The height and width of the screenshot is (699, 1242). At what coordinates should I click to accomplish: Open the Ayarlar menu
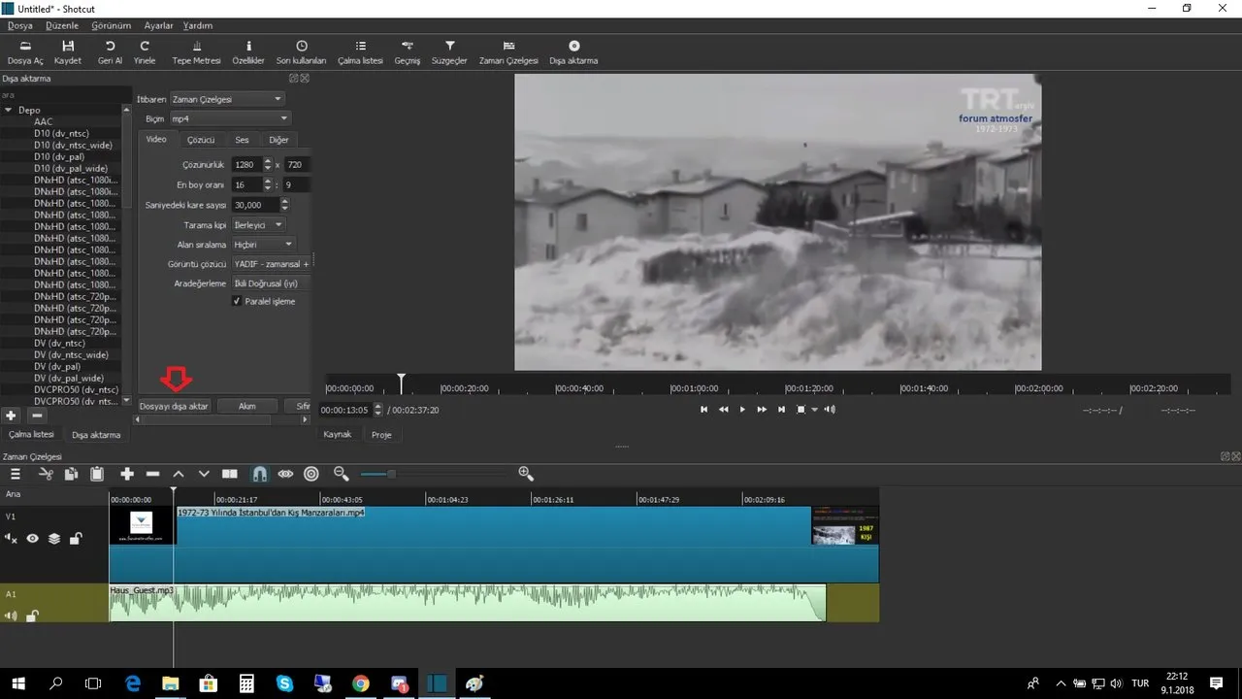click(158, 25)
